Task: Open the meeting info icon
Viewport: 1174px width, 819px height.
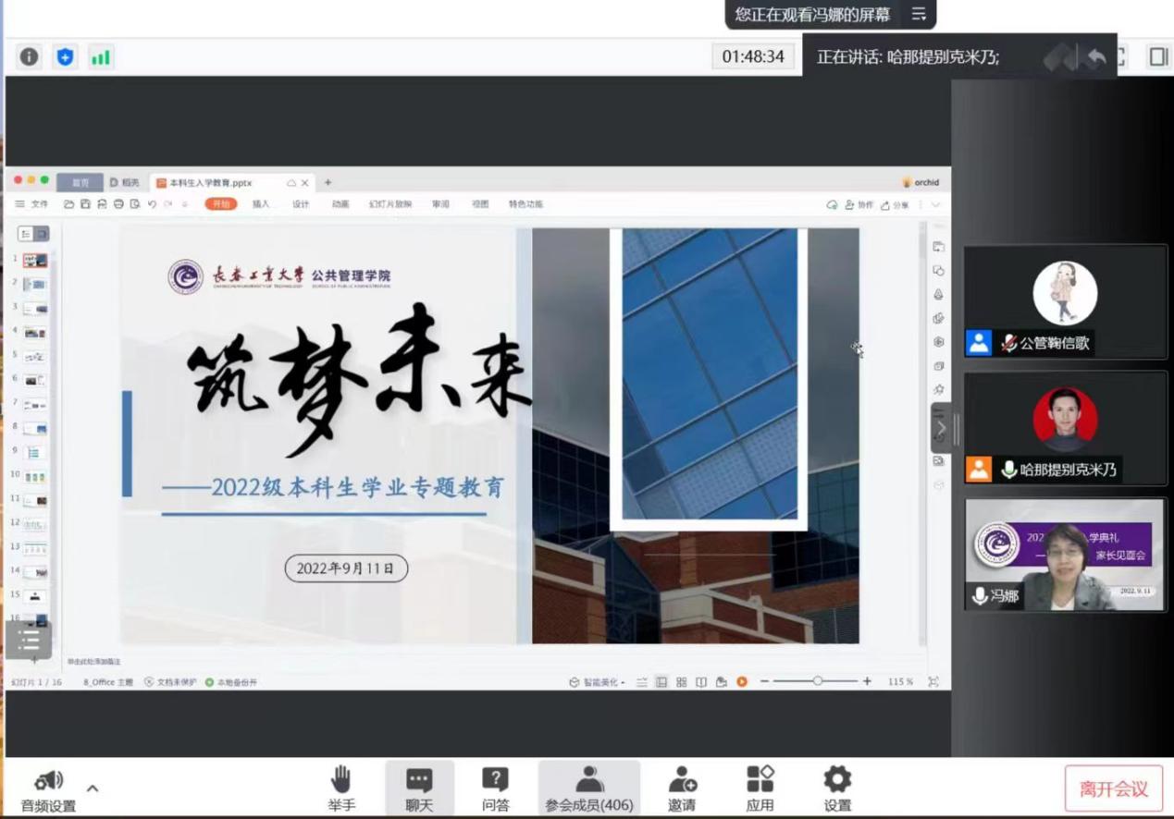Action: point(30,57)
